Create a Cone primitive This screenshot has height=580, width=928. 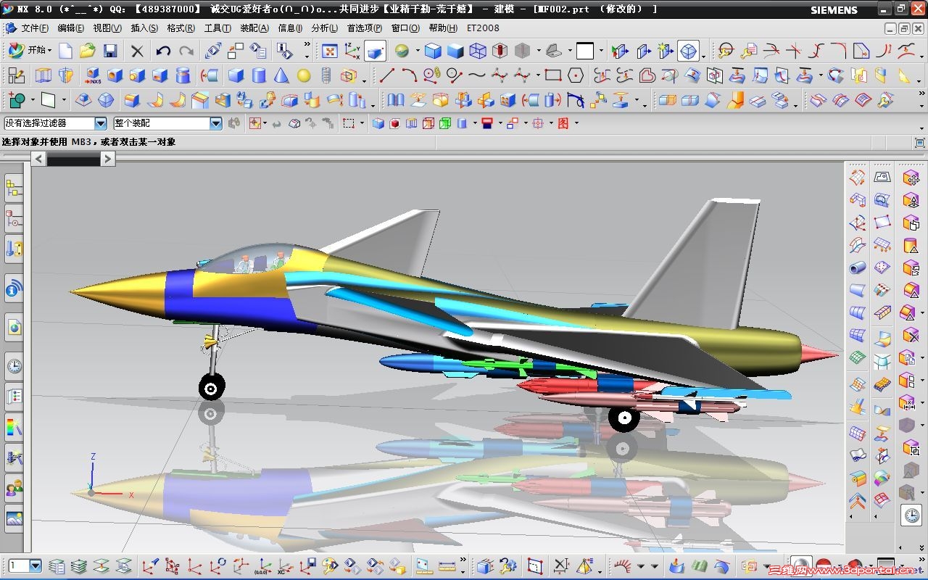click(x=281, y=75)
